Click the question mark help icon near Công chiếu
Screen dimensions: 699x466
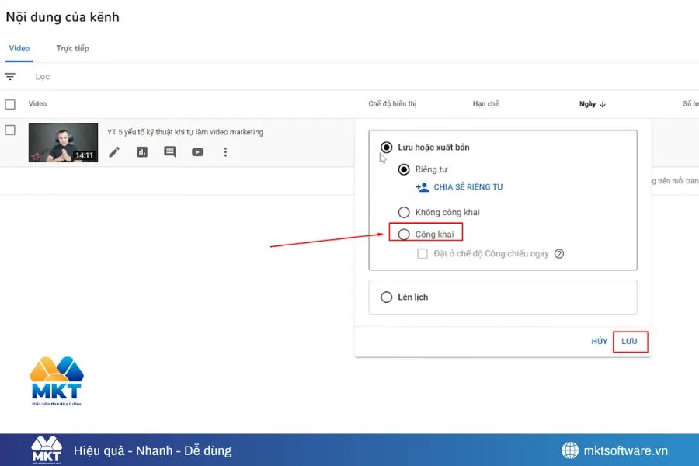pyautogui.click(x=558, y=253)
